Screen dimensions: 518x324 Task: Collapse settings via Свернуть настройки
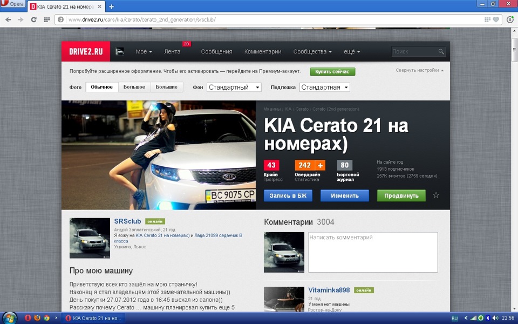click(420, 70)
